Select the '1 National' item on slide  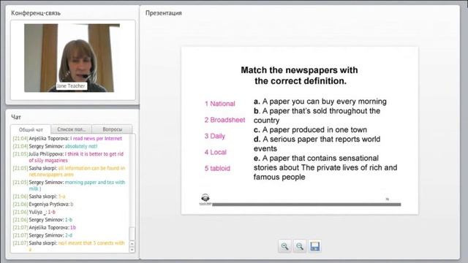pos(220,104)
